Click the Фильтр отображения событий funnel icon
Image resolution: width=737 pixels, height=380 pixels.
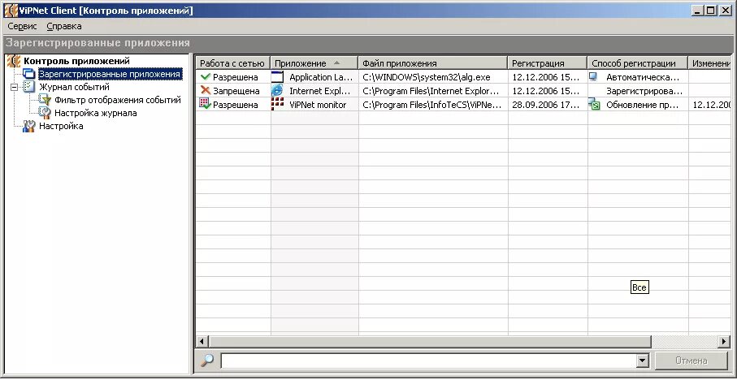point(45,100)
